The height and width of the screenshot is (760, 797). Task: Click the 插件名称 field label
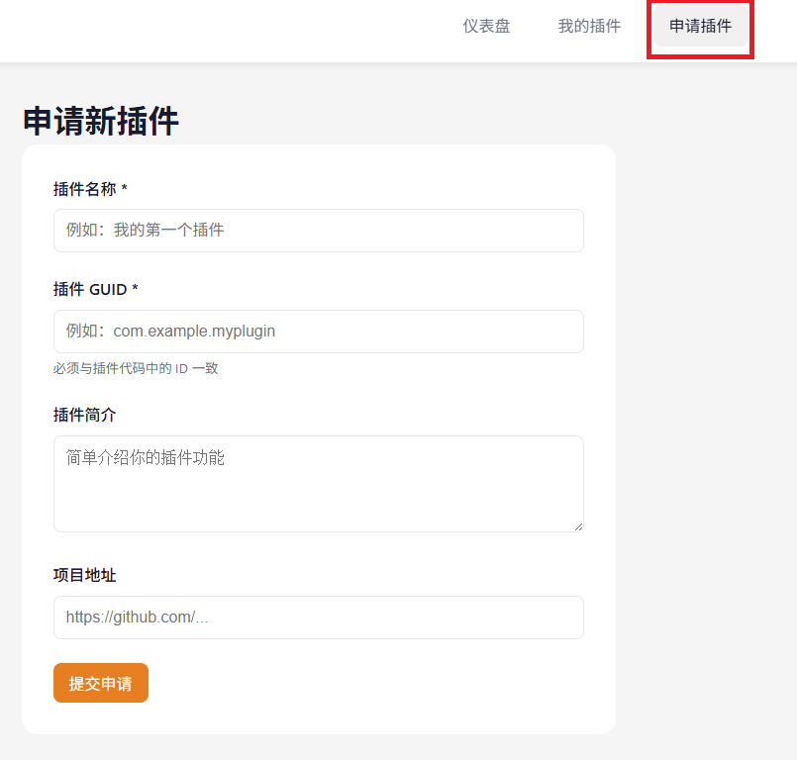point(85,189)
